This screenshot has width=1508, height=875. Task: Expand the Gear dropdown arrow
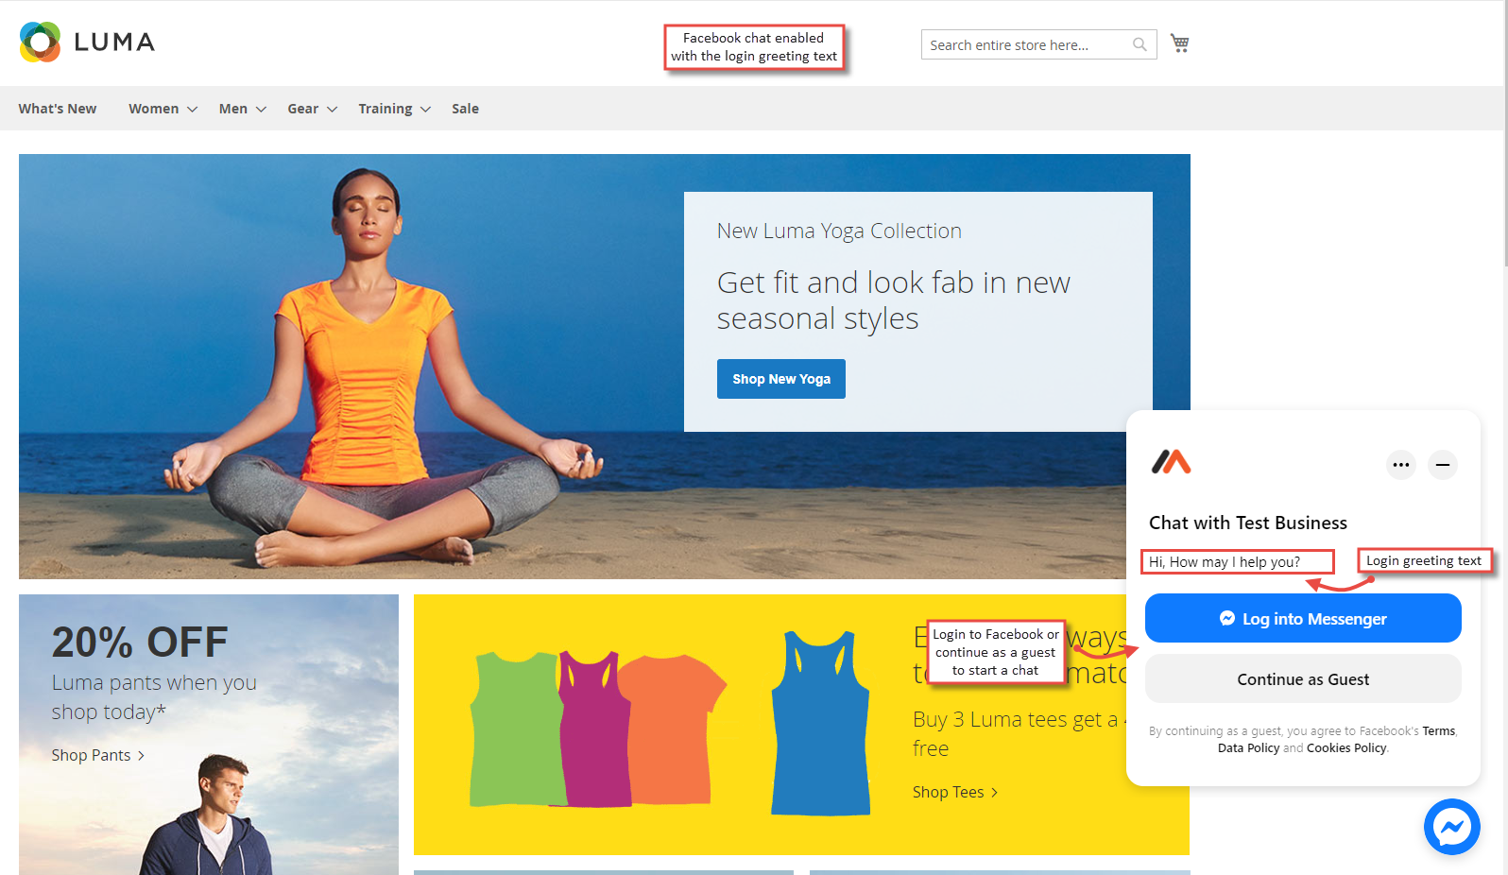[x=332, y=110]
